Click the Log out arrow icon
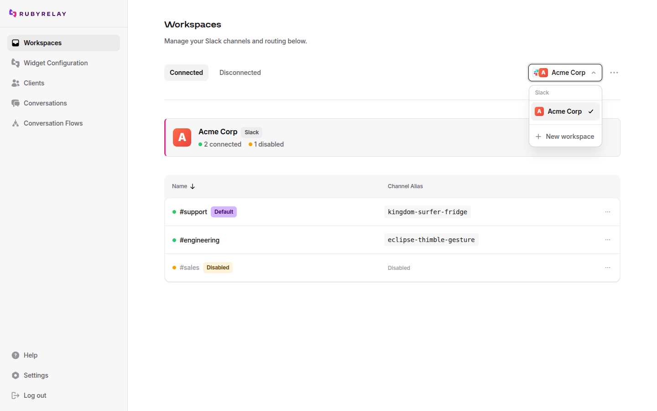657x411 pixels. (16, 395)
